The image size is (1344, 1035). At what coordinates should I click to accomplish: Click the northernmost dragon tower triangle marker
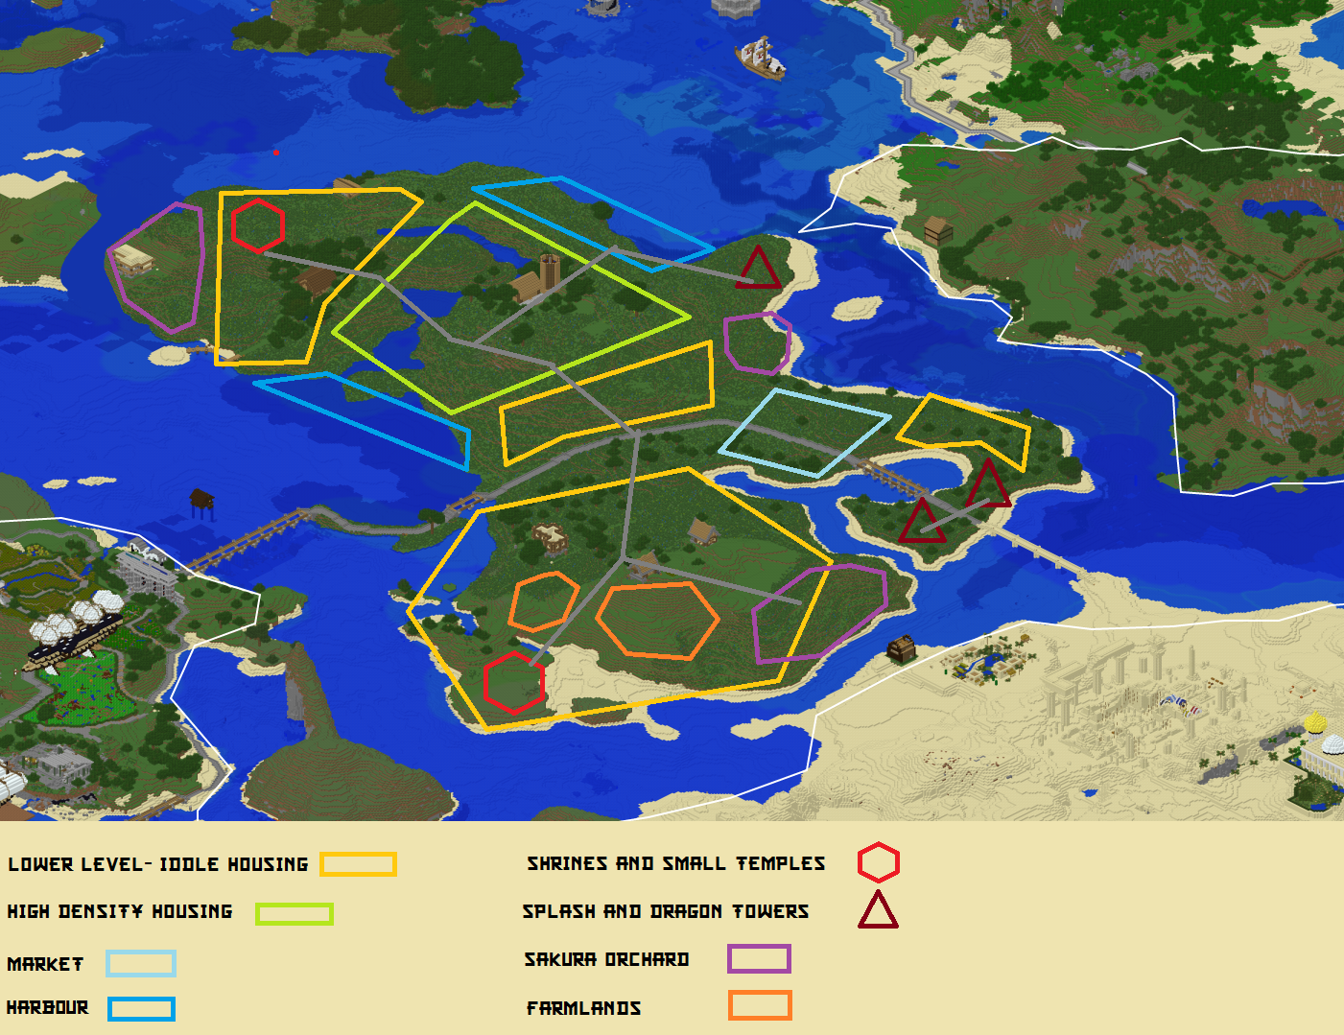(758, 269)
